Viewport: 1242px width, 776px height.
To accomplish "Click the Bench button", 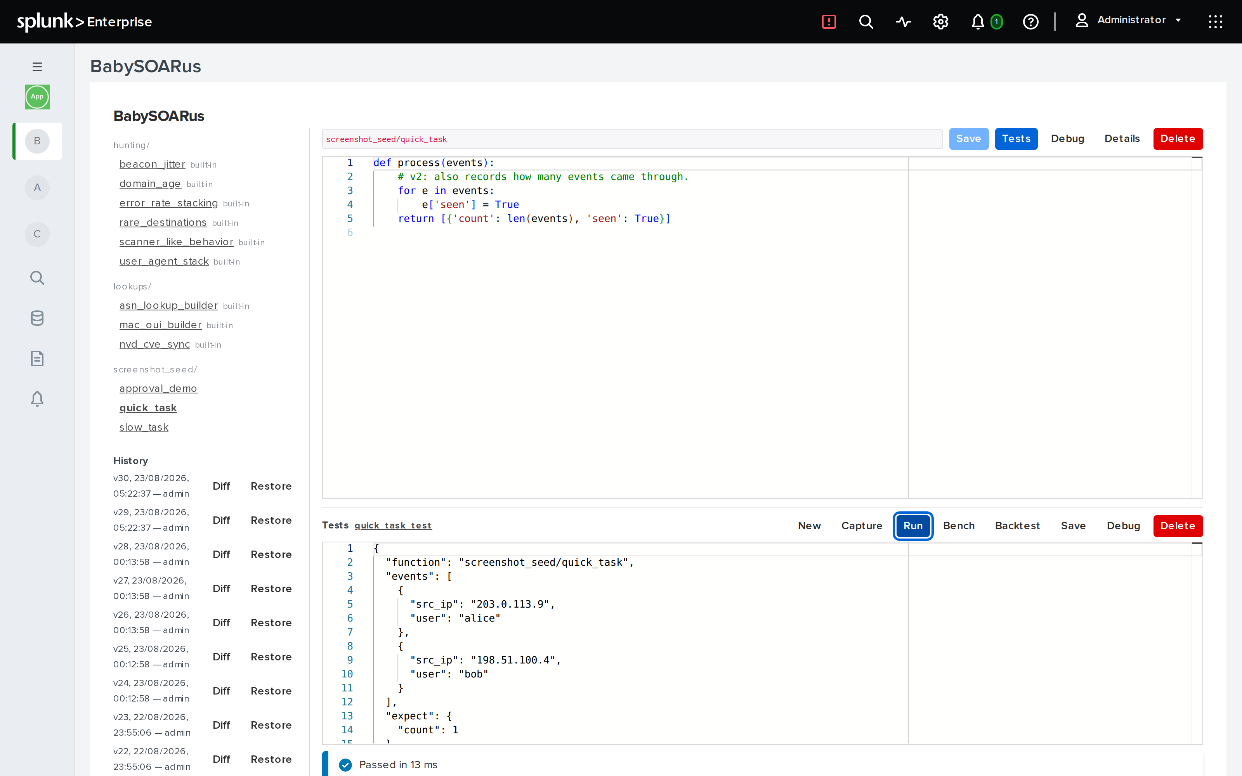I will pos(959,525).
